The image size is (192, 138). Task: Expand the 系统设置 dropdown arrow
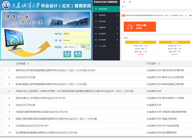coord(117,21)
